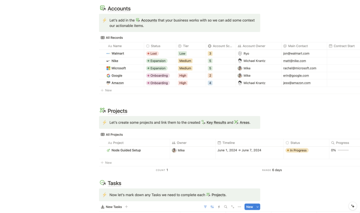
Task: Click the sort arrows icon in Tasks toolbar
Action: point(212,207)
